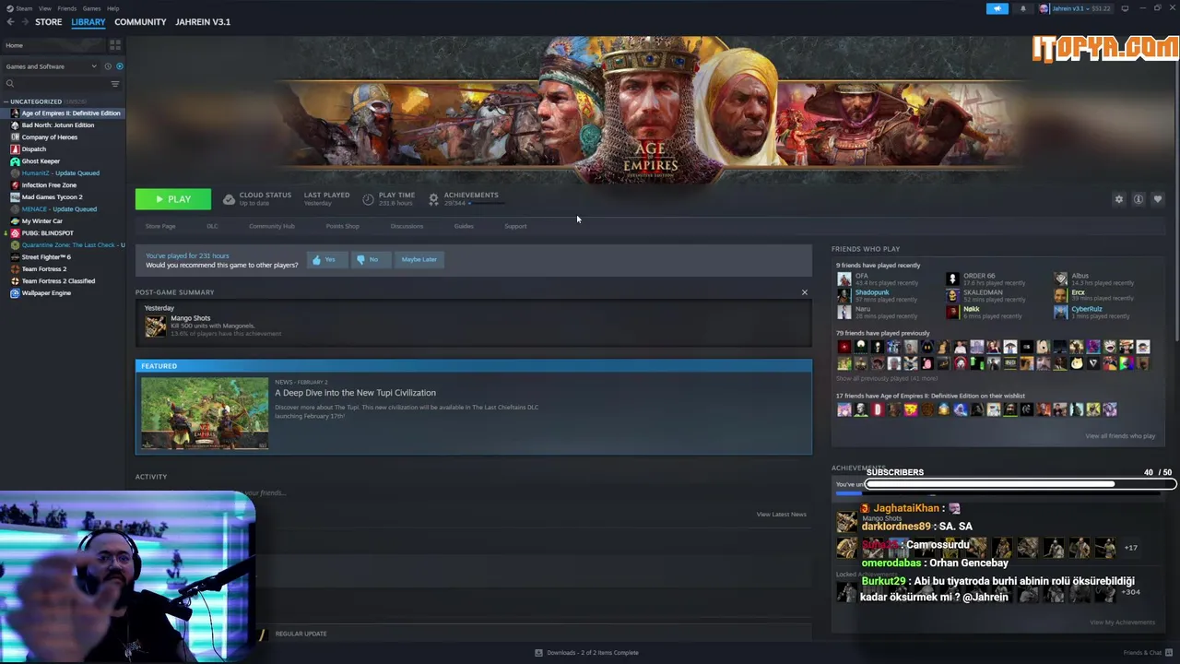Open the Friends menu
The width and height of the screenshot is (1180, 664).
click(67, 8)
